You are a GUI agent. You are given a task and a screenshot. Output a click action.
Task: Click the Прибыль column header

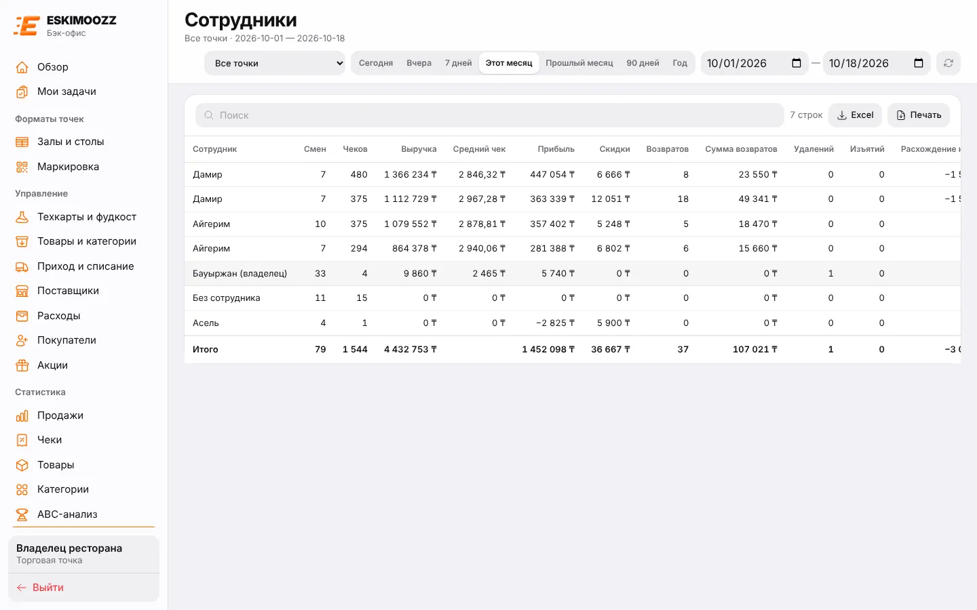556,149
